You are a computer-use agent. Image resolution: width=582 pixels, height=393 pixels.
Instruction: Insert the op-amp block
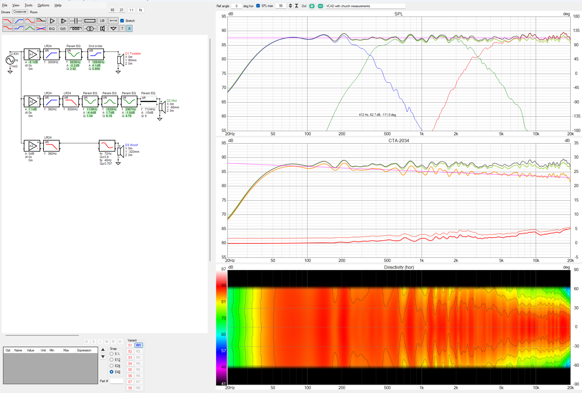pyautogui.click(x=63, y=21)
